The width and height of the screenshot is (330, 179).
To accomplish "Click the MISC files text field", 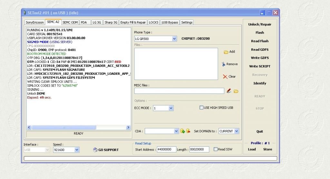I will 179,91.
